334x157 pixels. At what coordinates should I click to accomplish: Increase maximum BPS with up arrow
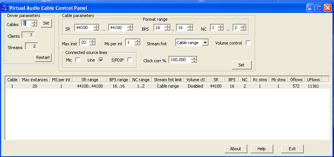tap(190, 26)
